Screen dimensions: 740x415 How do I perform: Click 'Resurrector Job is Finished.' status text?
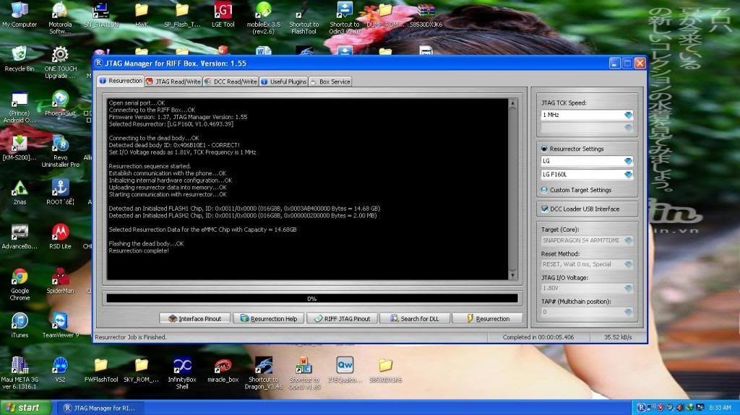[x=130, y=337]
